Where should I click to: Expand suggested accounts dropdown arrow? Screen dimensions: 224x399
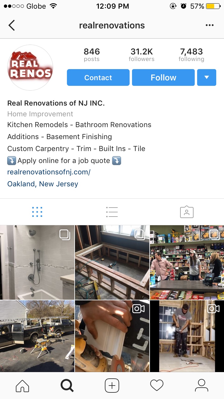207,77
